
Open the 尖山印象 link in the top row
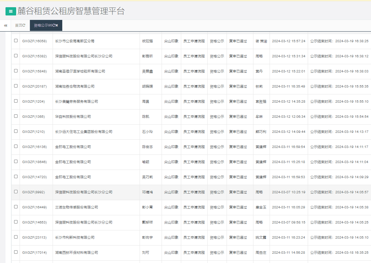[x=172, y=41]
